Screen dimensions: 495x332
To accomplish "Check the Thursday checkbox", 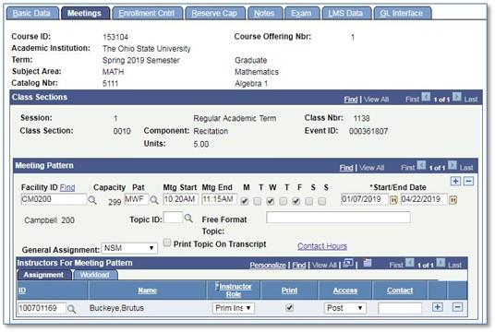I will [284, 201].
